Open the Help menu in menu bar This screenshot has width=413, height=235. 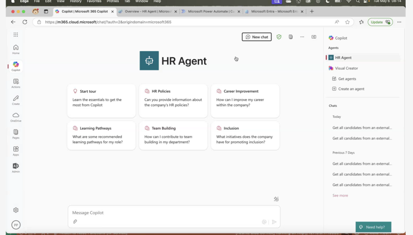[157, 1]
